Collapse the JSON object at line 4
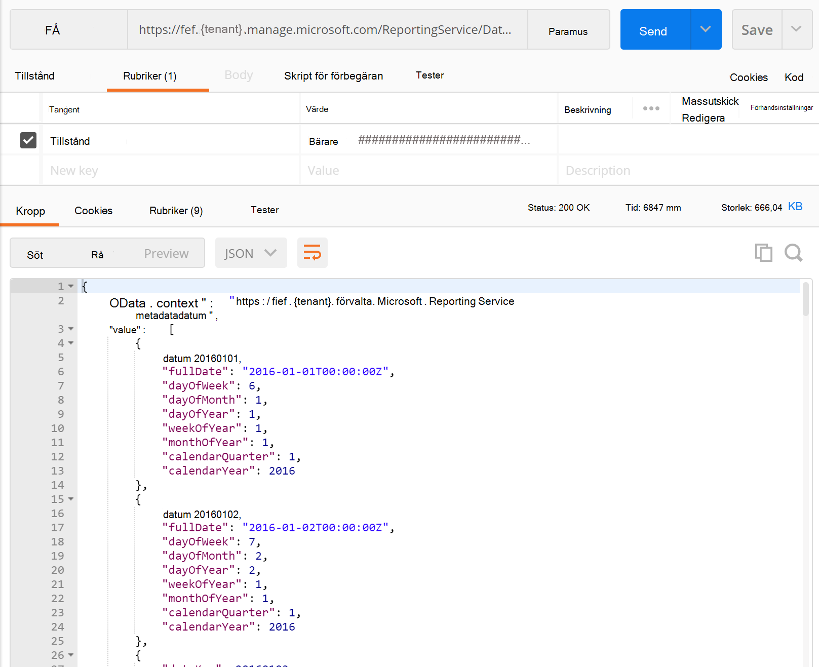Image resolution: width=819 pixels, height=667 pixels. [x=71, y=343]
